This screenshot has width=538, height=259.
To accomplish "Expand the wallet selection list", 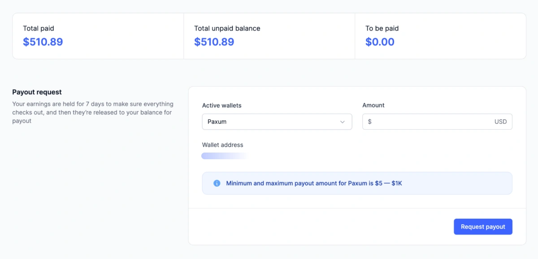I will 277,121.
